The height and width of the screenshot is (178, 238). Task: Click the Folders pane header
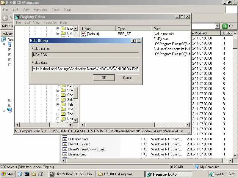pyautogui.click(x=7, y=34)
